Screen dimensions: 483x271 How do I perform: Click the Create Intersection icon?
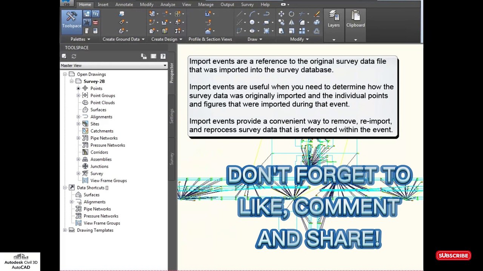pos(177,14)
